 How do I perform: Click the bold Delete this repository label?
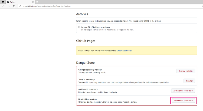[x=87, y=99]
